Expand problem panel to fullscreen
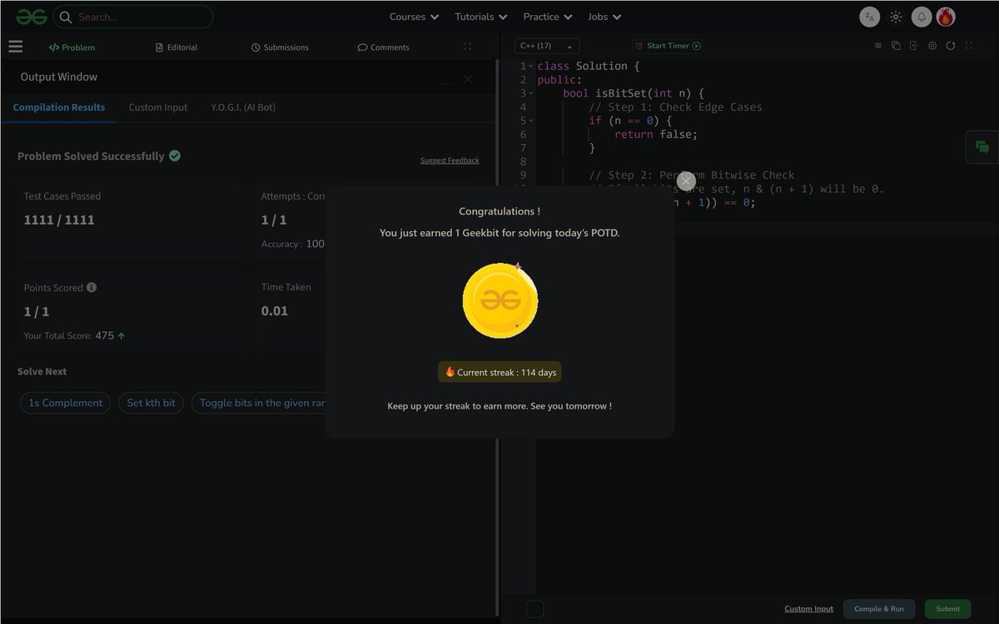Viewport: 999px width, 624px height. 466,47
